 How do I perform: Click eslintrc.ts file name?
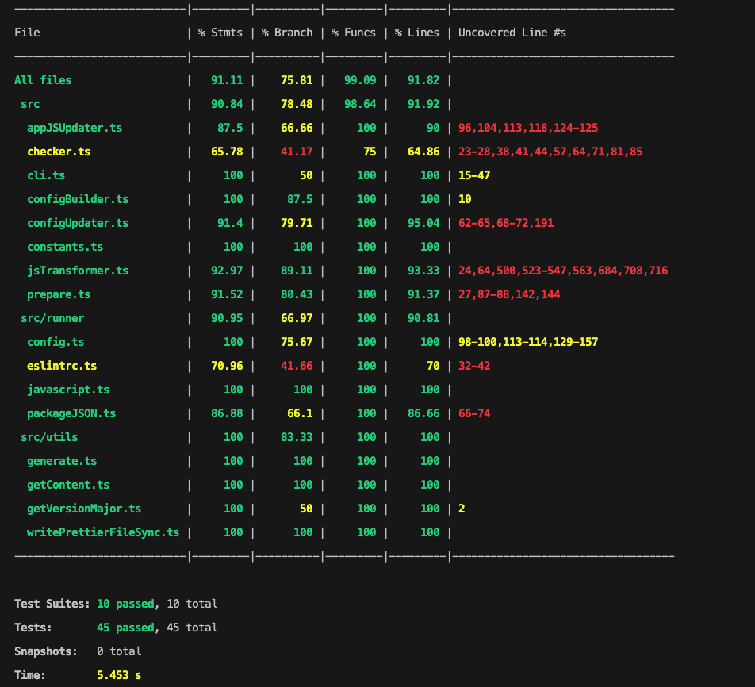tap(62, 367)
